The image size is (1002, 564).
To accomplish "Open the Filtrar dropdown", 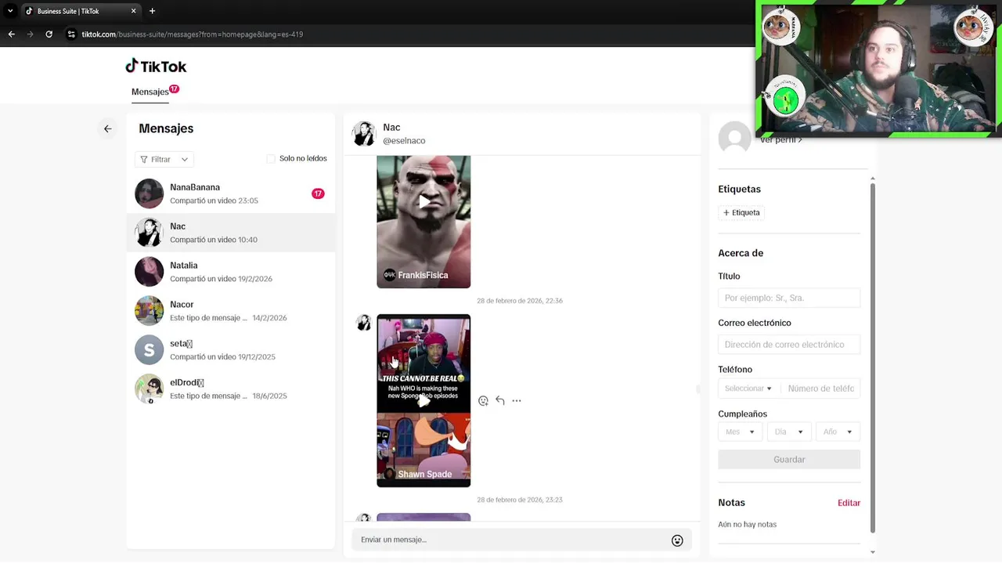I will [x=164, y=159].
